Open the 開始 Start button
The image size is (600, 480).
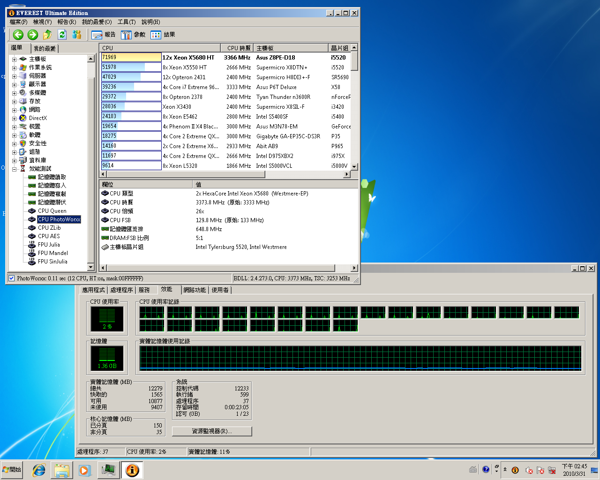pos(12,470)
